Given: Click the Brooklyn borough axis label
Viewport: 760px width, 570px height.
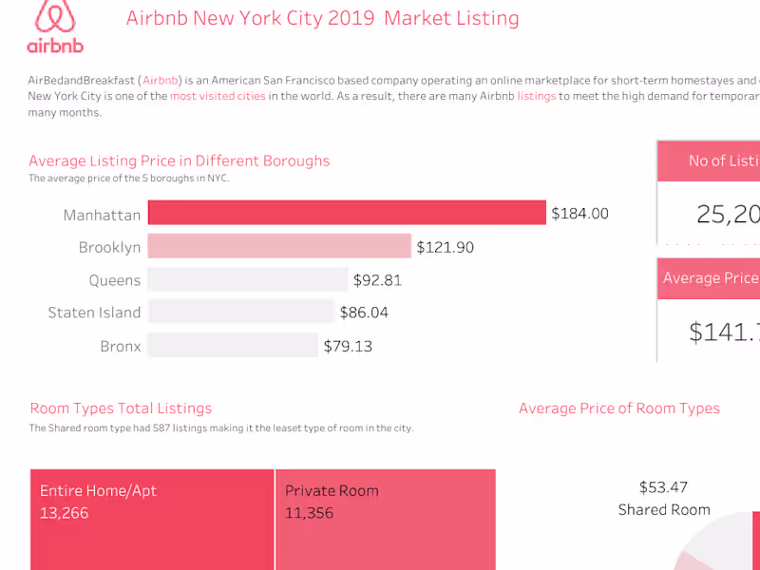Looking at the screenshot, I should pos(109,248).
